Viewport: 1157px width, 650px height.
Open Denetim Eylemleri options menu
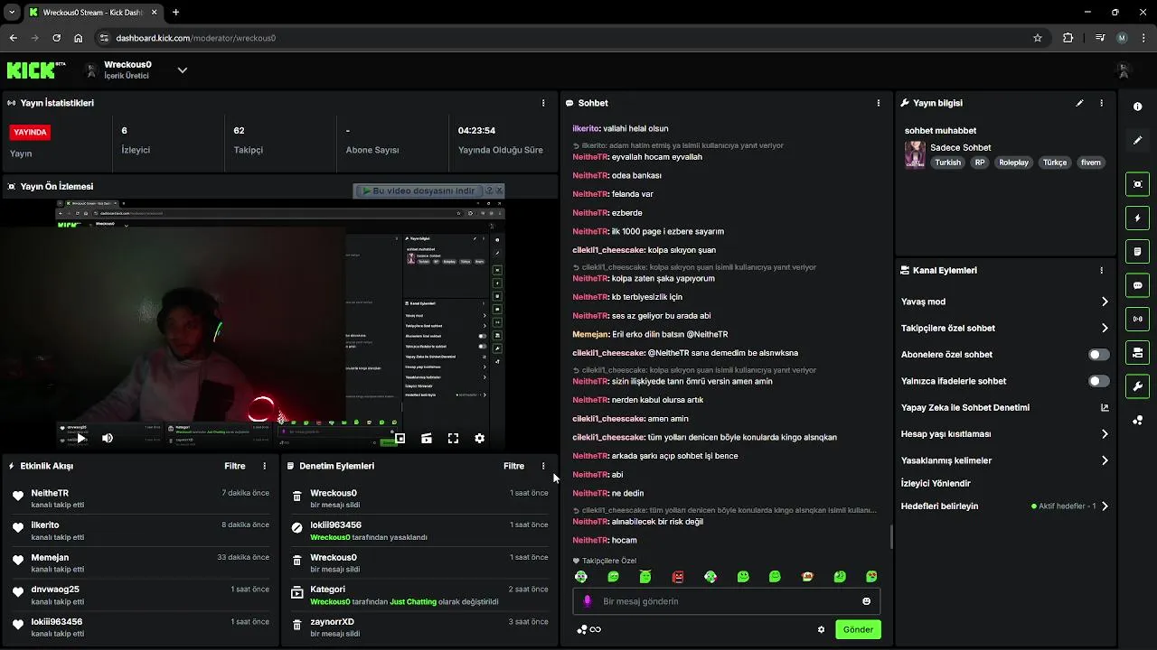tap(543, 466)
